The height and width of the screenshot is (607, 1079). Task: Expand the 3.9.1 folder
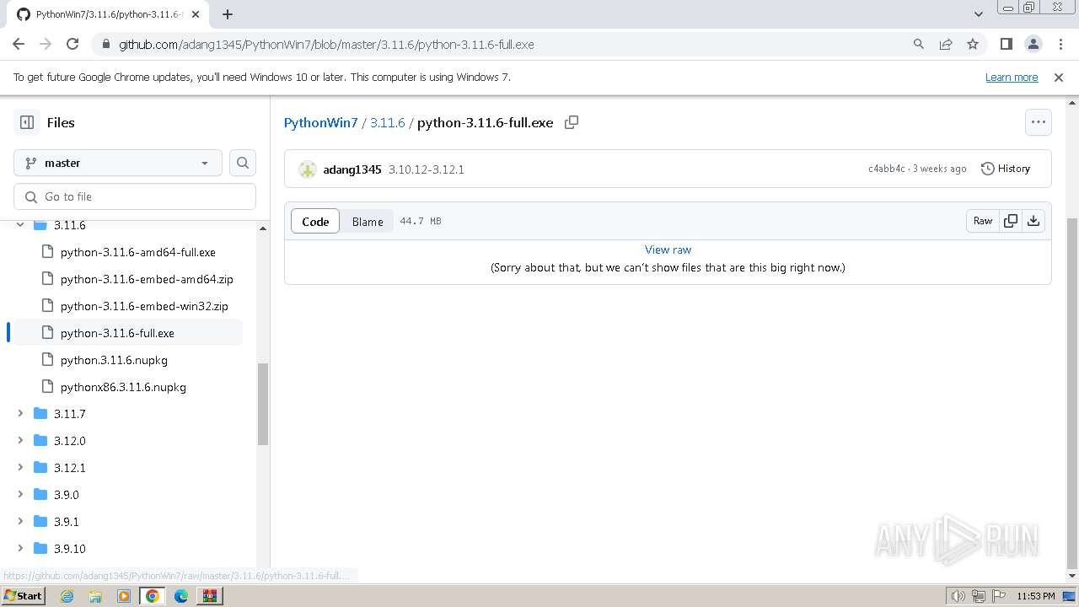(20, 522)
